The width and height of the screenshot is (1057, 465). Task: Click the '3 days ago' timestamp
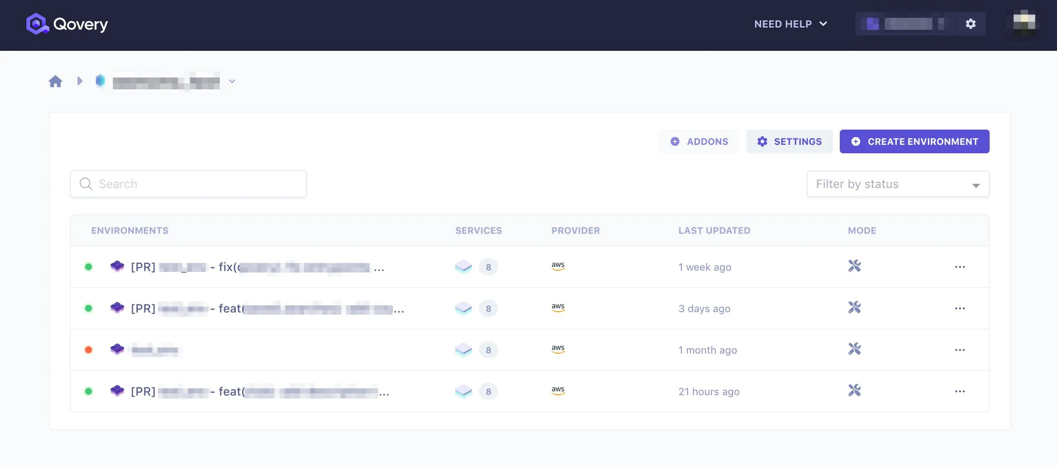(704, 309)
